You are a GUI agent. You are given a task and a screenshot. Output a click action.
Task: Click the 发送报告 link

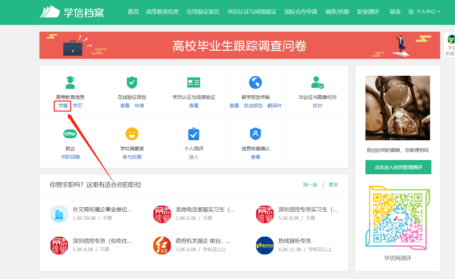tap(253, 106)
